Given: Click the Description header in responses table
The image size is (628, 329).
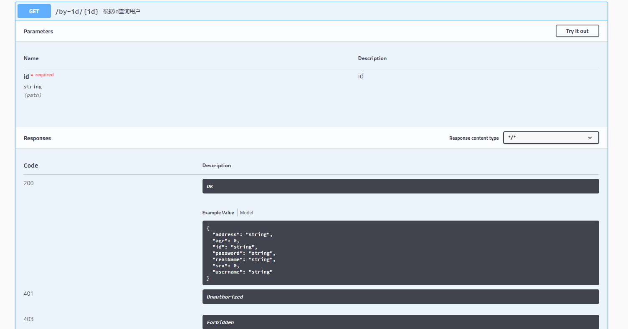Looking at the screenshot, I should [x=217, y=166].
